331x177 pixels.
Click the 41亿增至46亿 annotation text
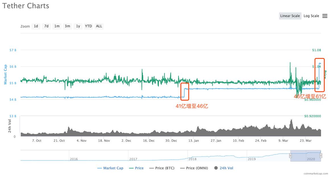point(192,106)
